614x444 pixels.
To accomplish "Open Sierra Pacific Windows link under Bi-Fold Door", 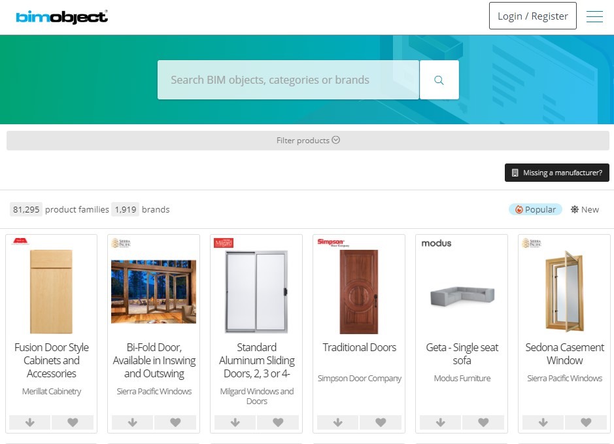I will (x=154, y=391).
